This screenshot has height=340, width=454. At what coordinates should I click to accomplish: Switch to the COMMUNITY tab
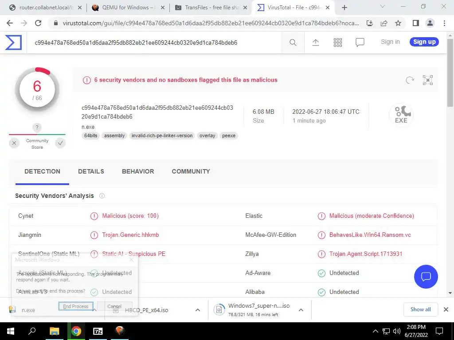pyautogui.click(x=191, y=171)
